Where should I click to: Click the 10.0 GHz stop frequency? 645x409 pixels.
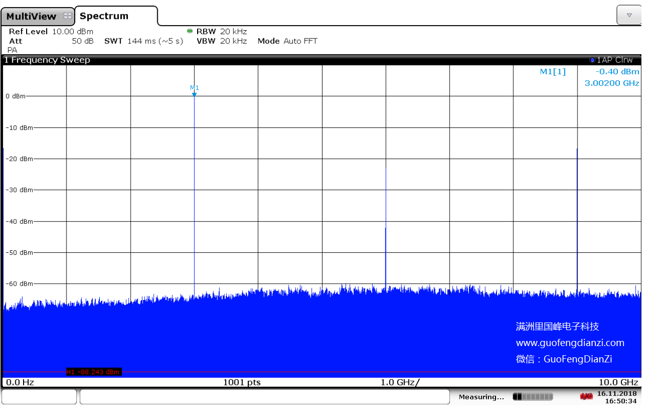coord(618,382)
